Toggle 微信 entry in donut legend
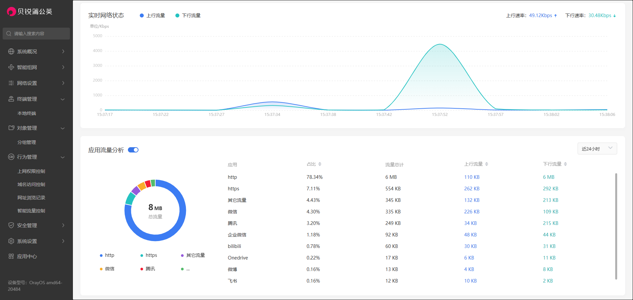This screenshot has width=633, height=300. pos(107,269)
